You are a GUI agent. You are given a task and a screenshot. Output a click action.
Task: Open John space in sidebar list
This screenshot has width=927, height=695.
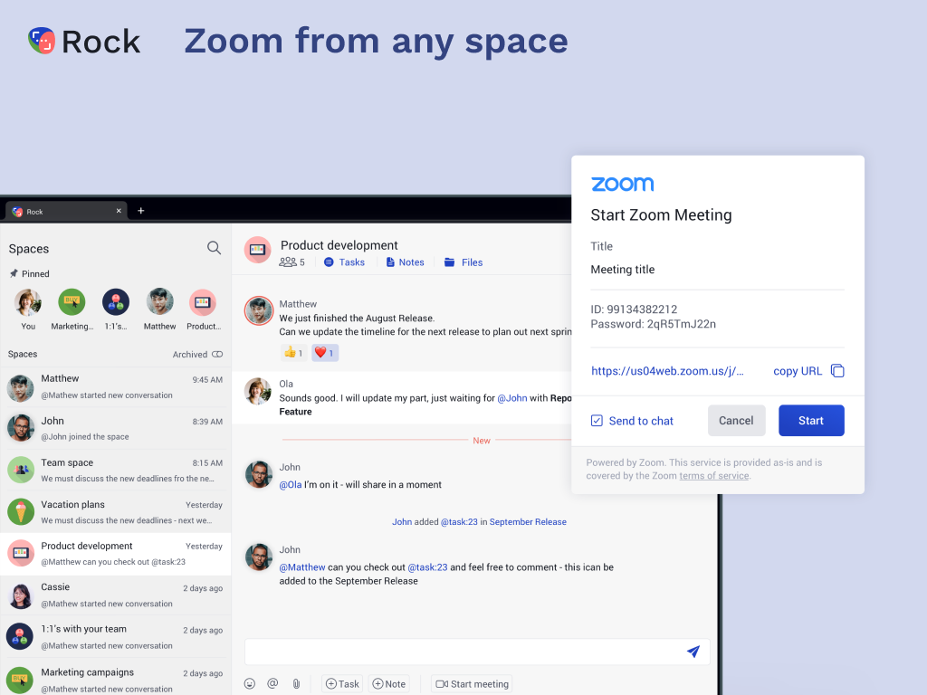(x=115, y=428)
